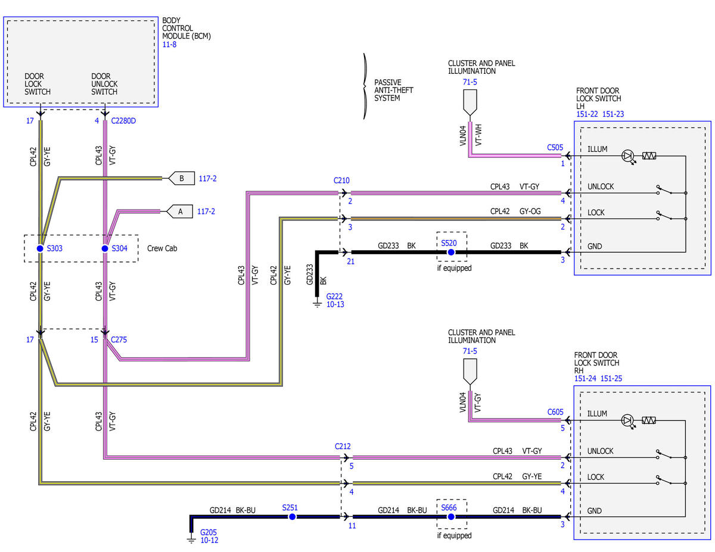715x552 pixels.
Task: Select the LOCK switch contact in LH door switch
Action: (x=664, y=216)
